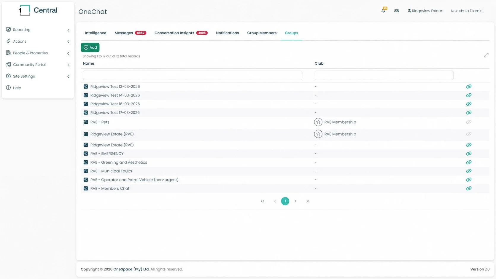496x279 pixels.
Task: Expand the Site Settings chevron
Action: coord(68,76)
